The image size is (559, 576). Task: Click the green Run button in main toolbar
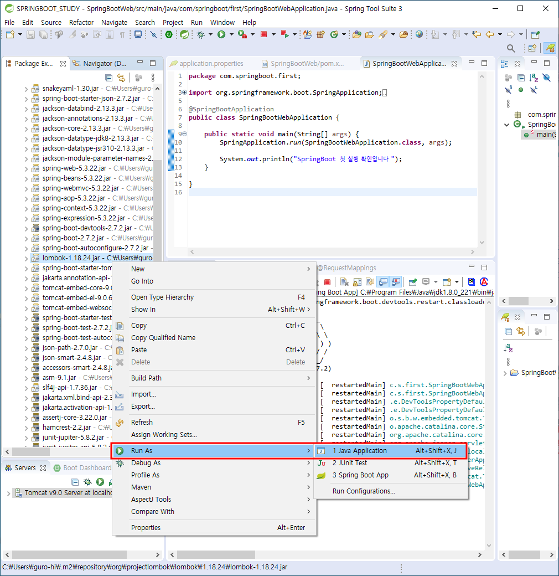pos(221,34)
